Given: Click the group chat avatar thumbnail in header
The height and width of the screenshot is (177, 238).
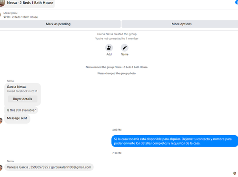Looking at the screenshot, I should click(2, 3).
